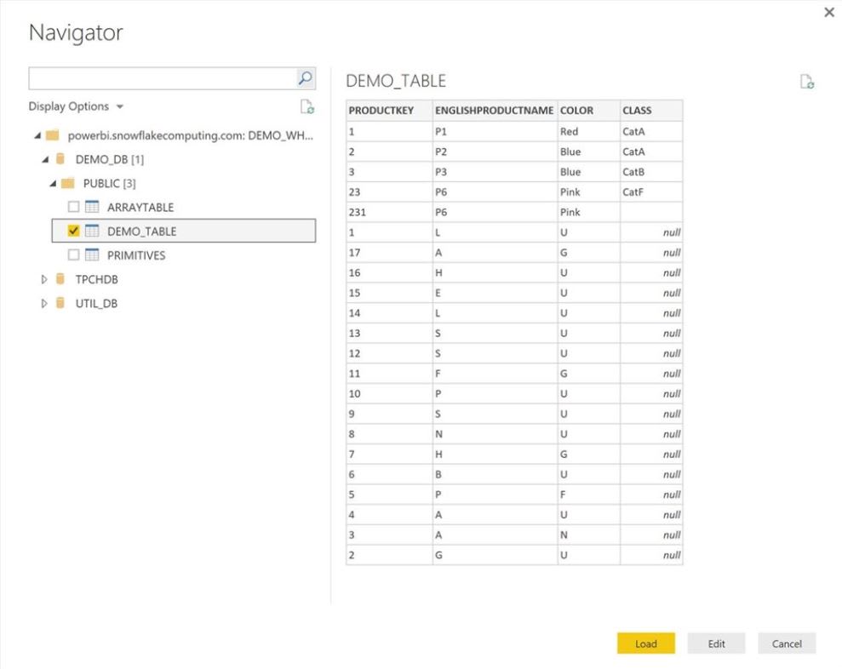Click the product name P1 cell
842x669 pixels.
tap(495, 132)
